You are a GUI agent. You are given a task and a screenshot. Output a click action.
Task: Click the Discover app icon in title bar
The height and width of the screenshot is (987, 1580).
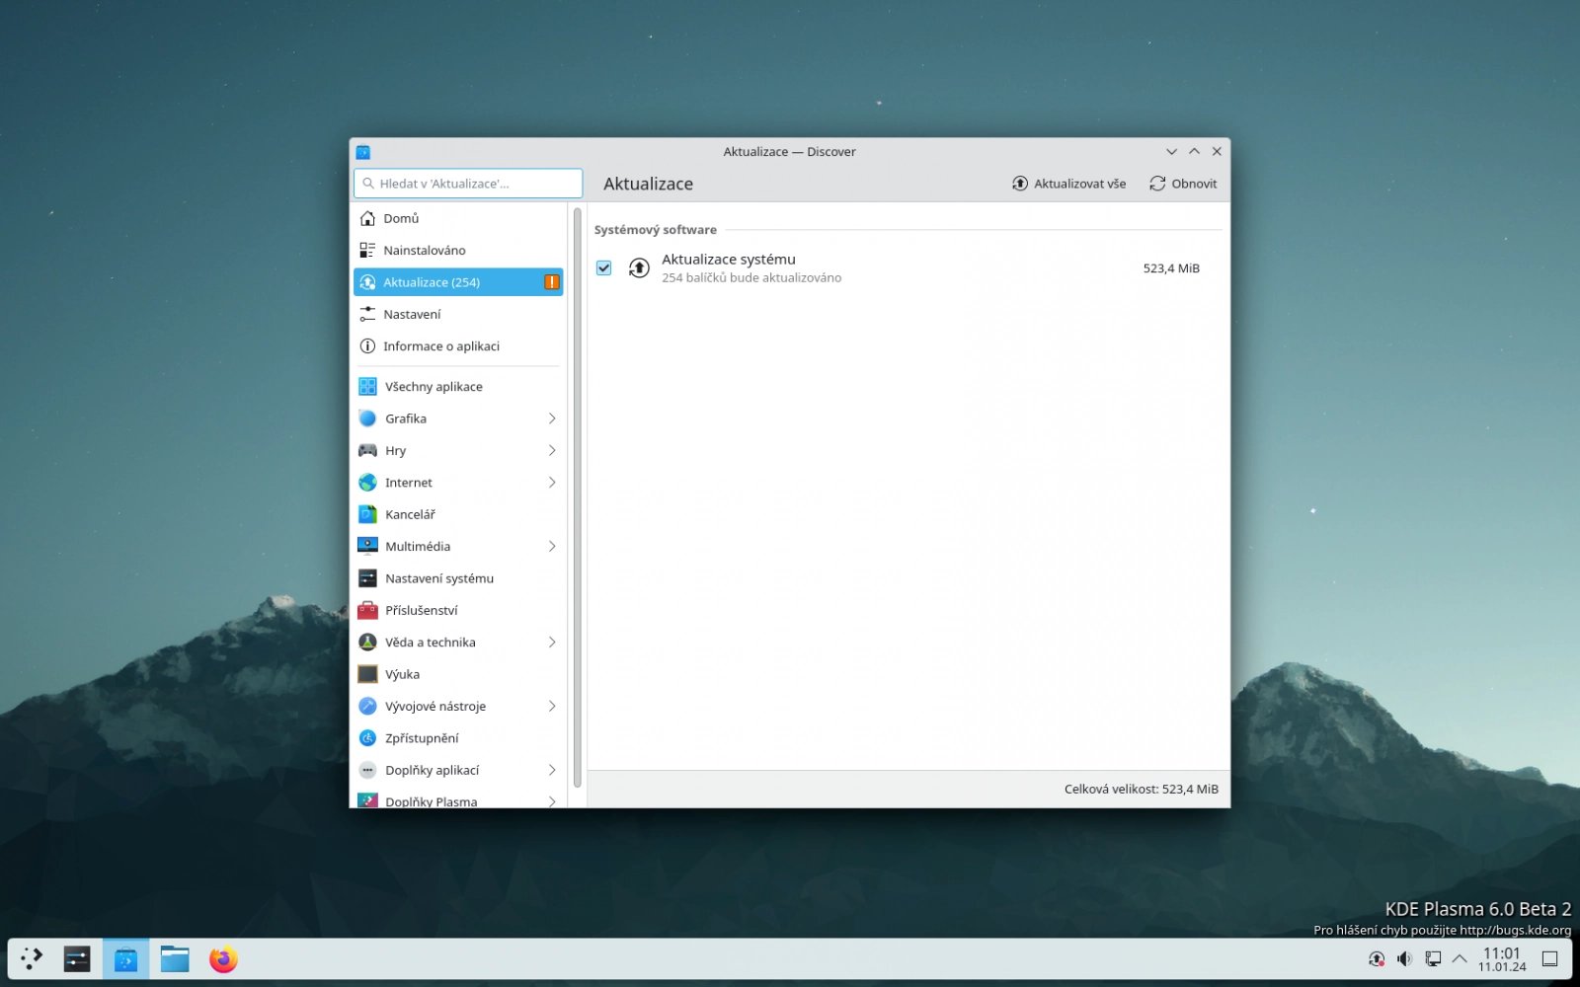(362, 152)
